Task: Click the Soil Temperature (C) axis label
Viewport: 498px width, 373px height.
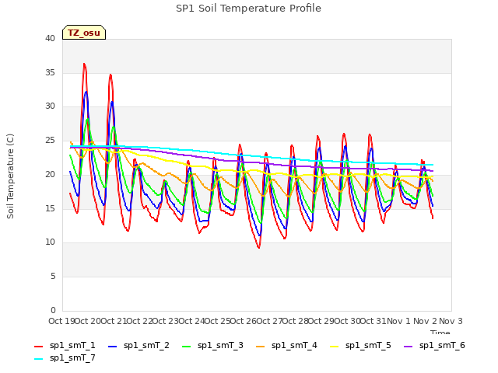Action: pos(10,176)
